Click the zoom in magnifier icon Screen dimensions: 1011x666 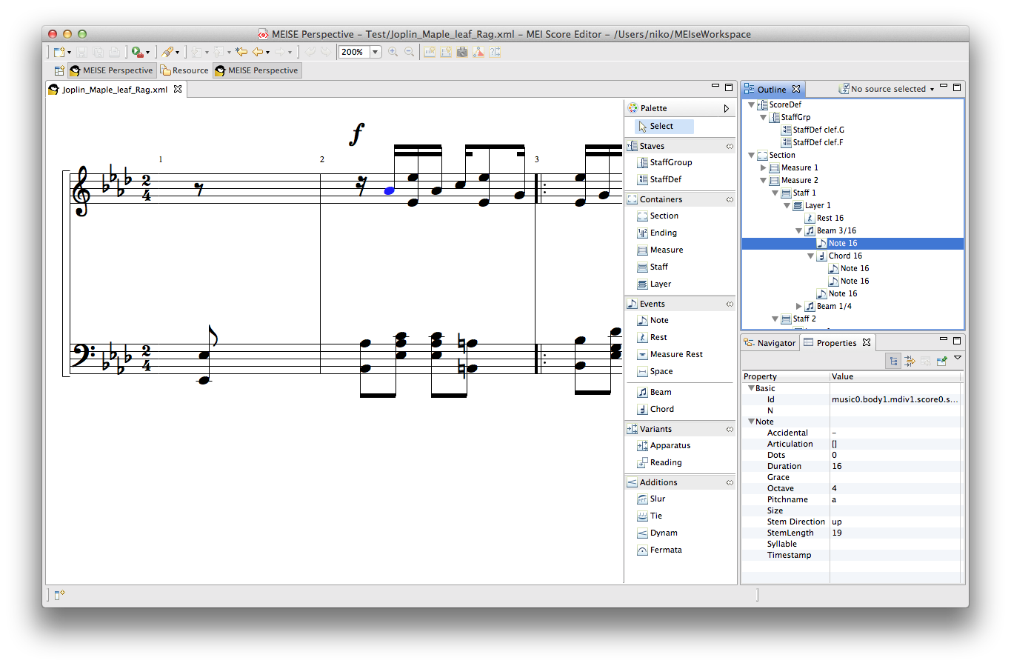coord(393,52)
